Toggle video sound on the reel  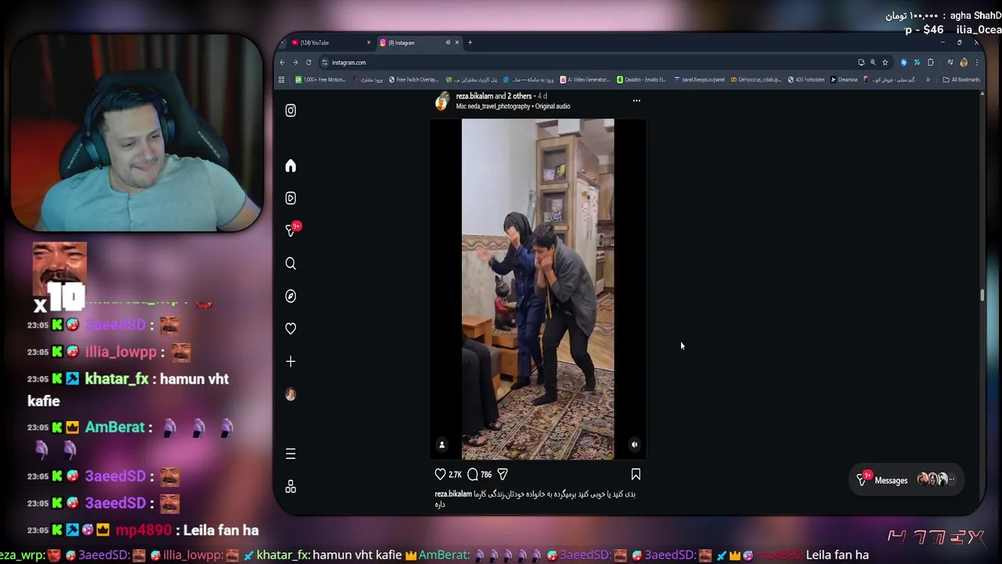[x=634, y=444]
